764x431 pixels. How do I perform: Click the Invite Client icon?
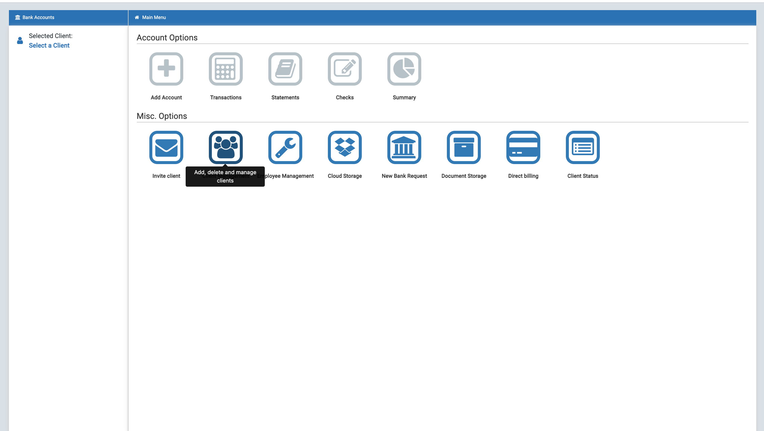tap(166, 147)
